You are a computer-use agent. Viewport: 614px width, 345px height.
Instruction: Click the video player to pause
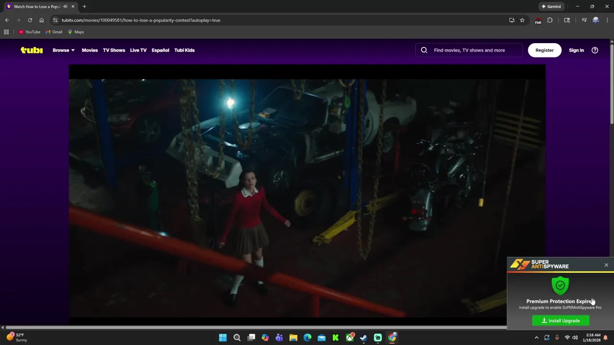coord(307,192)
